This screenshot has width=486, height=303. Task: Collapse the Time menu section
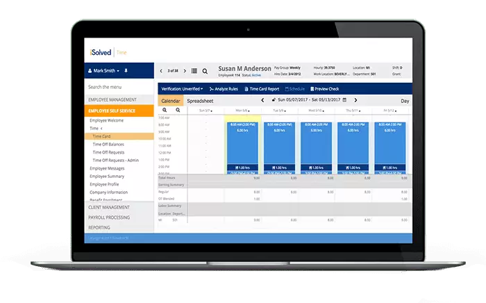101,129
